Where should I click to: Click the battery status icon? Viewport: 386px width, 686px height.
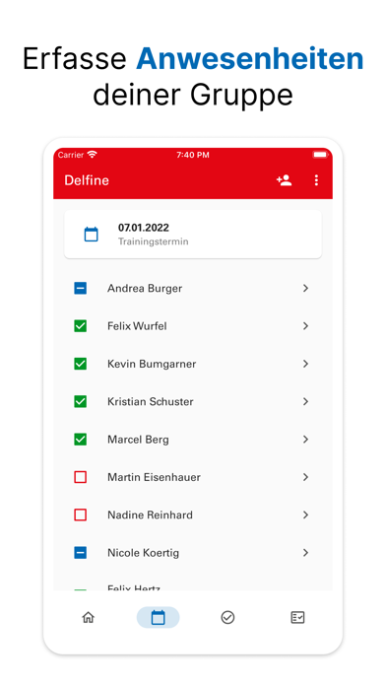(320, 155)
